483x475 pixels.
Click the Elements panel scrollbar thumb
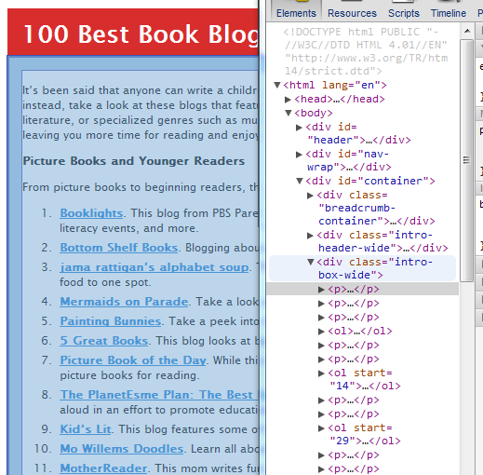[466, 160]
